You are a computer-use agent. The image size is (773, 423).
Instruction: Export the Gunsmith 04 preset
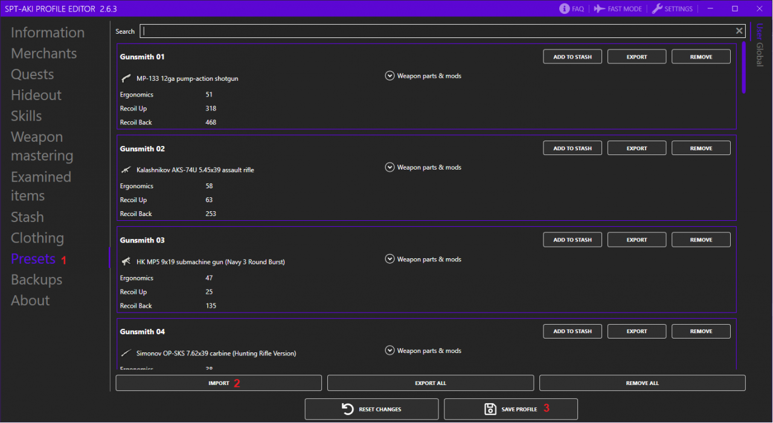637,331
